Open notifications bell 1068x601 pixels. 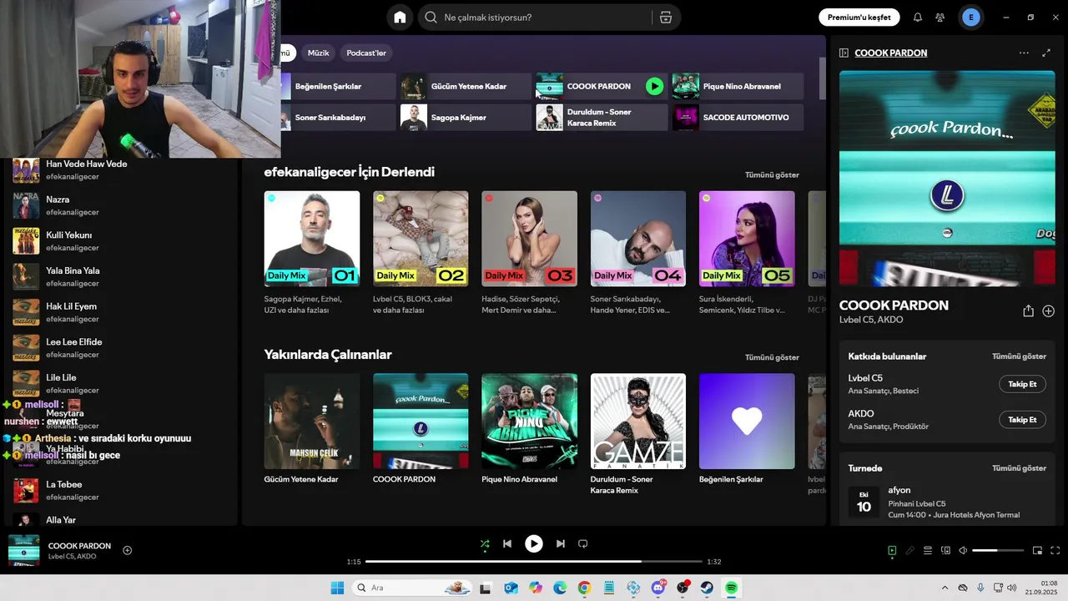point(918,18)
